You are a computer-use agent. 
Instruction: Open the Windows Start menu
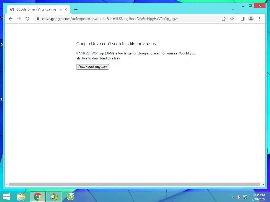(x=6, y=197)
